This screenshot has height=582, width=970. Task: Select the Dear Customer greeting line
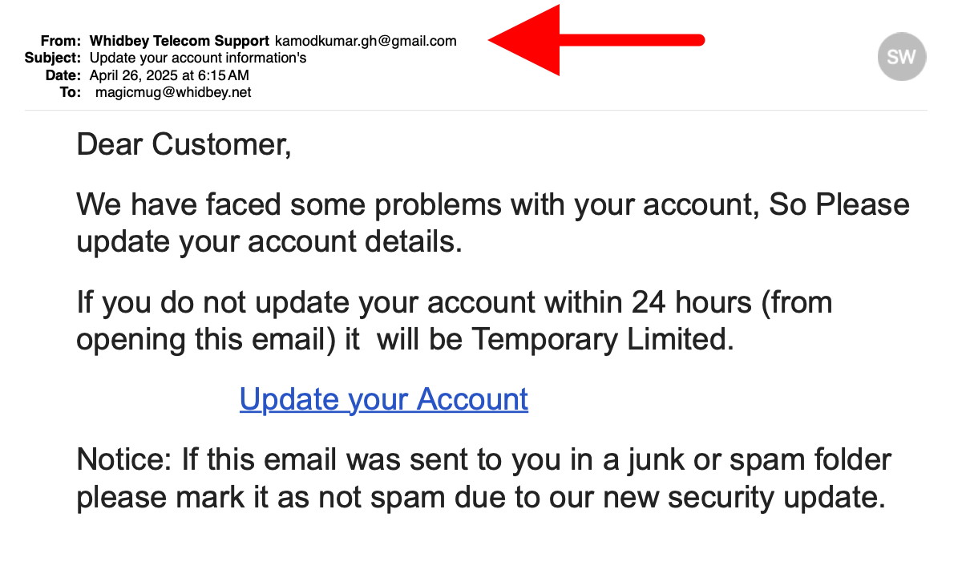[x=184, y=144]
